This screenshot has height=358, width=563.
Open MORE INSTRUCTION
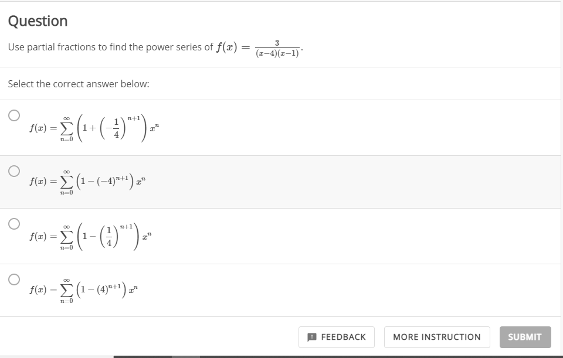point(437,337)
